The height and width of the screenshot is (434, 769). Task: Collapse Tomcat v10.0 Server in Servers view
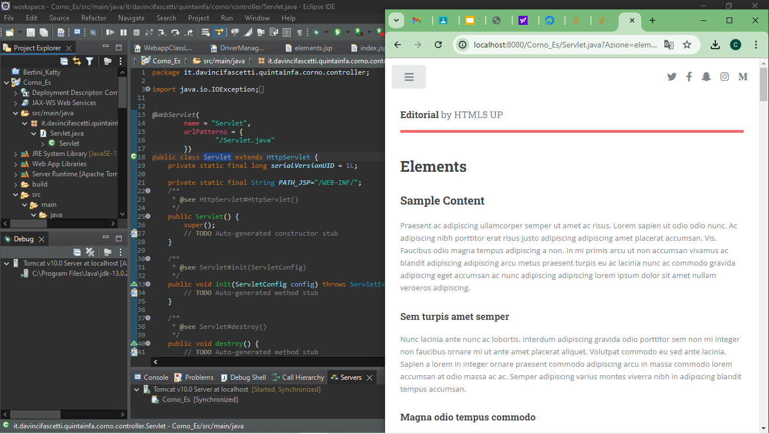[x=136, y=389]
